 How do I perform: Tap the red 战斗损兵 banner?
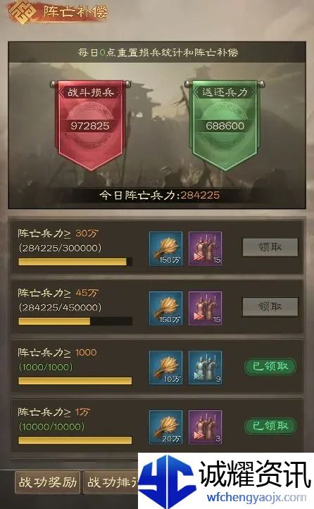pos(90,125)
